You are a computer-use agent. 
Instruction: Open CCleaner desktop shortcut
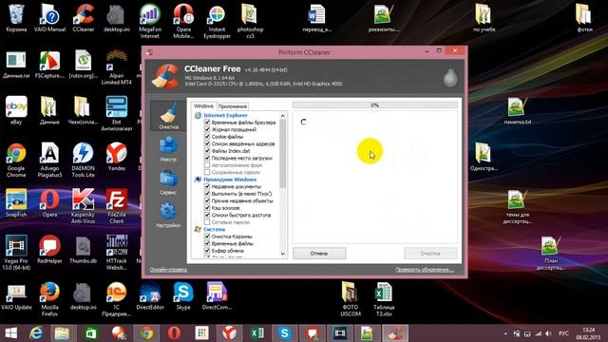(84, 18)
